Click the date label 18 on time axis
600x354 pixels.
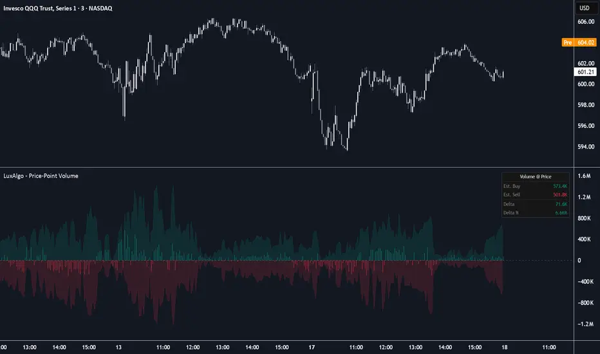pos(504,348)
